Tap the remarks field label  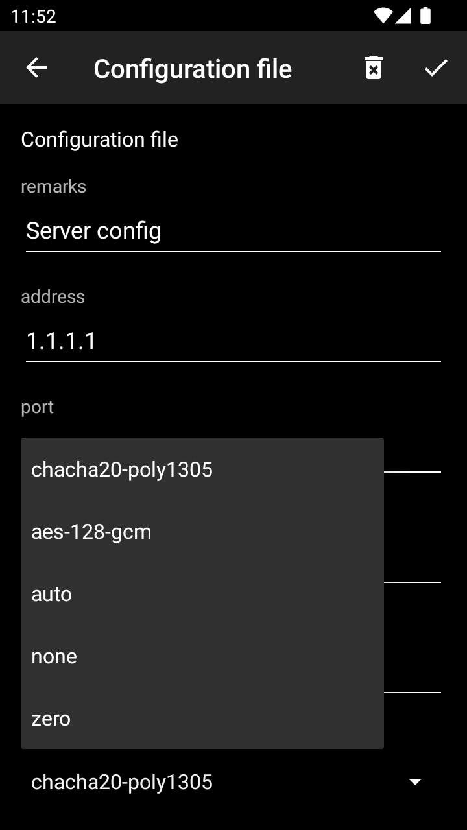click(x=53, y=187)
